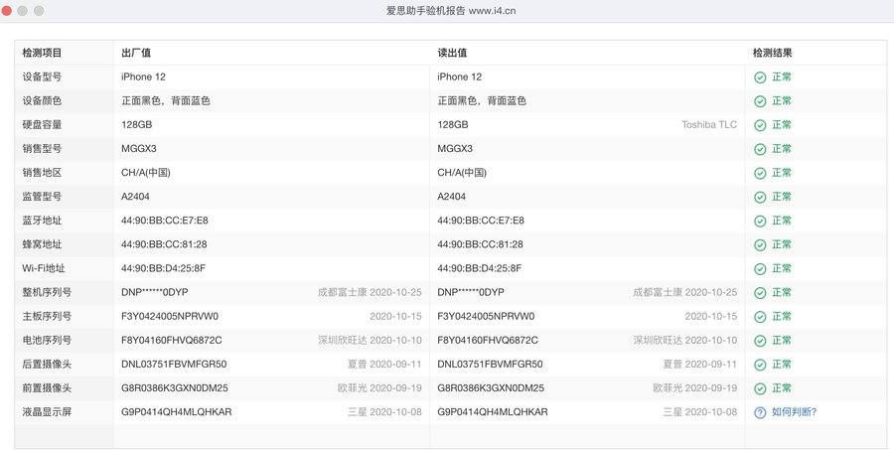
Task: Click the green check icon in 销售型号 row
Action: click(x=760, y=149)
